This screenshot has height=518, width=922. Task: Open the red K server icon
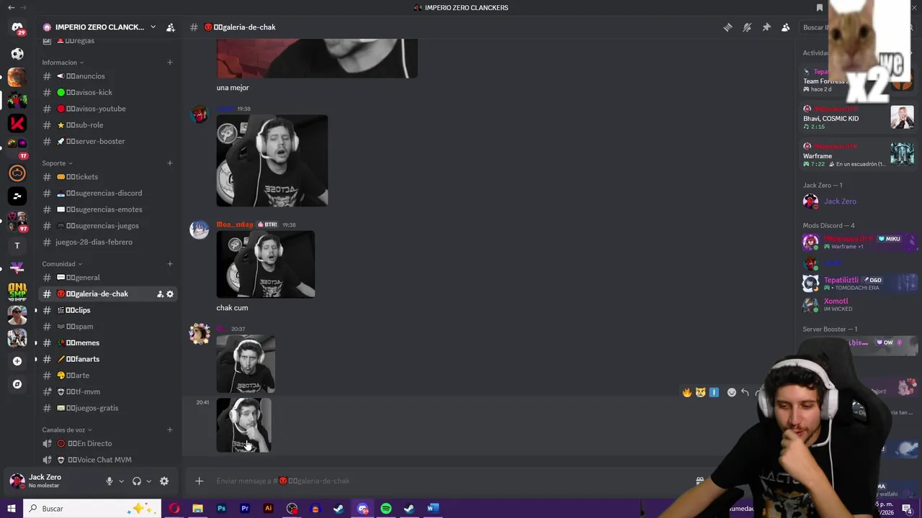coord(17,124)
